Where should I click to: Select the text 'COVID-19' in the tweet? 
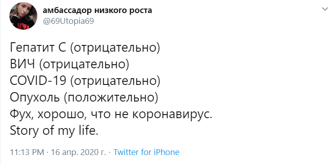click(x=38, y=81)
